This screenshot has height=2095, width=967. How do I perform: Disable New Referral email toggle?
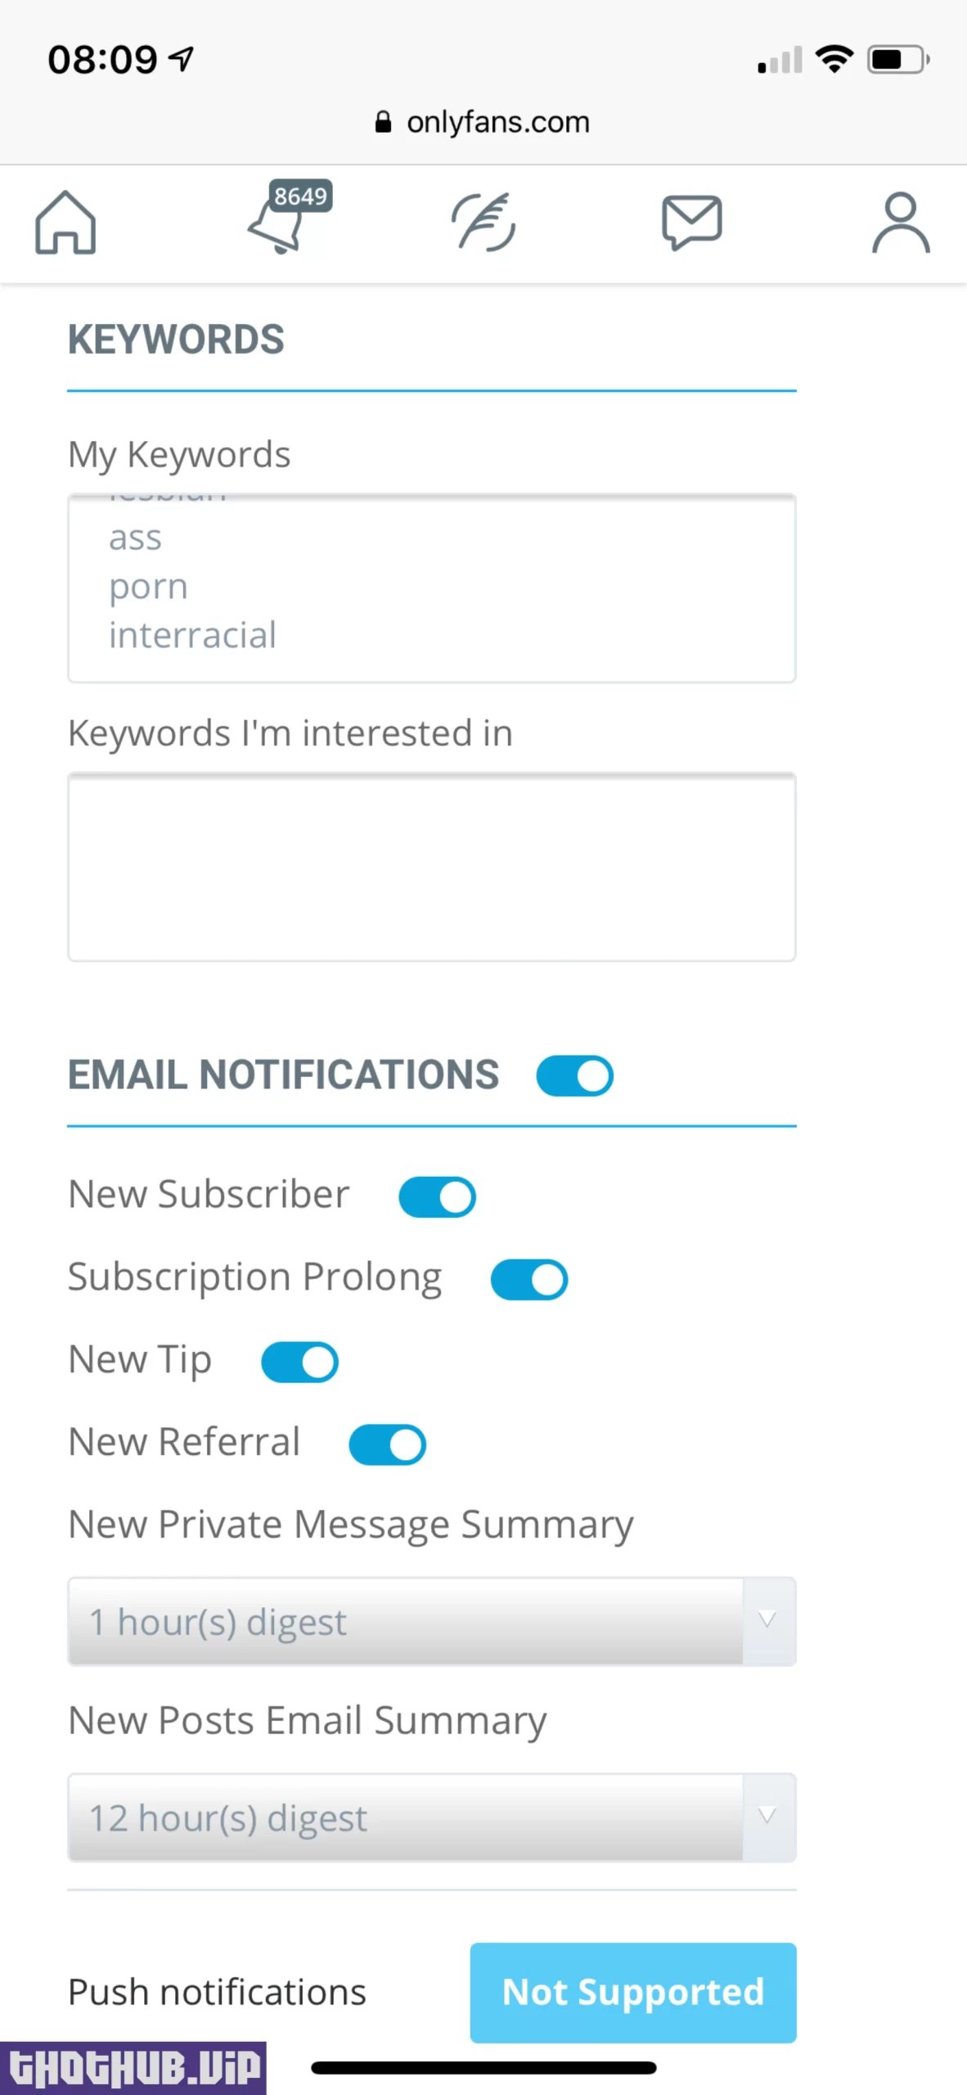(x=387, y=1444)
